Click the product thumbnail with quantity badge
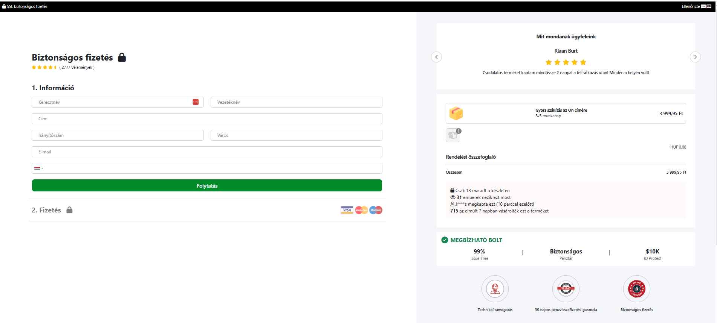This screenshot has width=717, height=323. coord(453,135)
